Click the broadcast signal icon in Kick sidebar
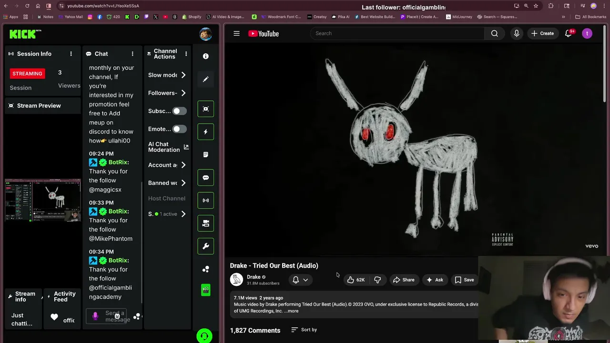The image size is (610, 343). (206, 200)
